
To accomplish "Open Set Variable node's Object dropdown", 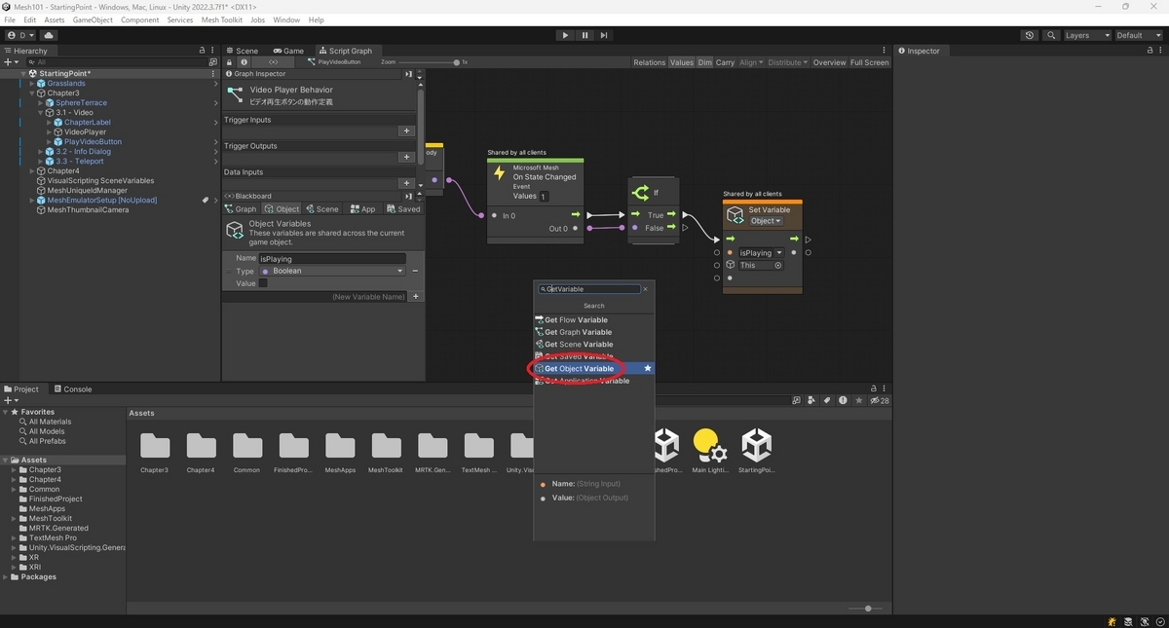I will [766, 221].
